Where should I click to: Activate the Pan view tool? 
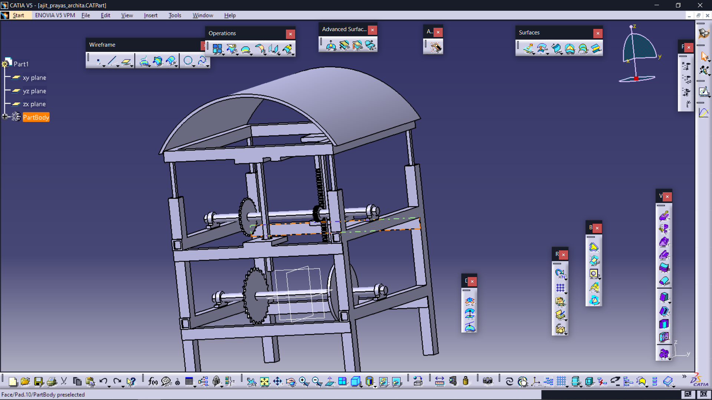point(278,381)
